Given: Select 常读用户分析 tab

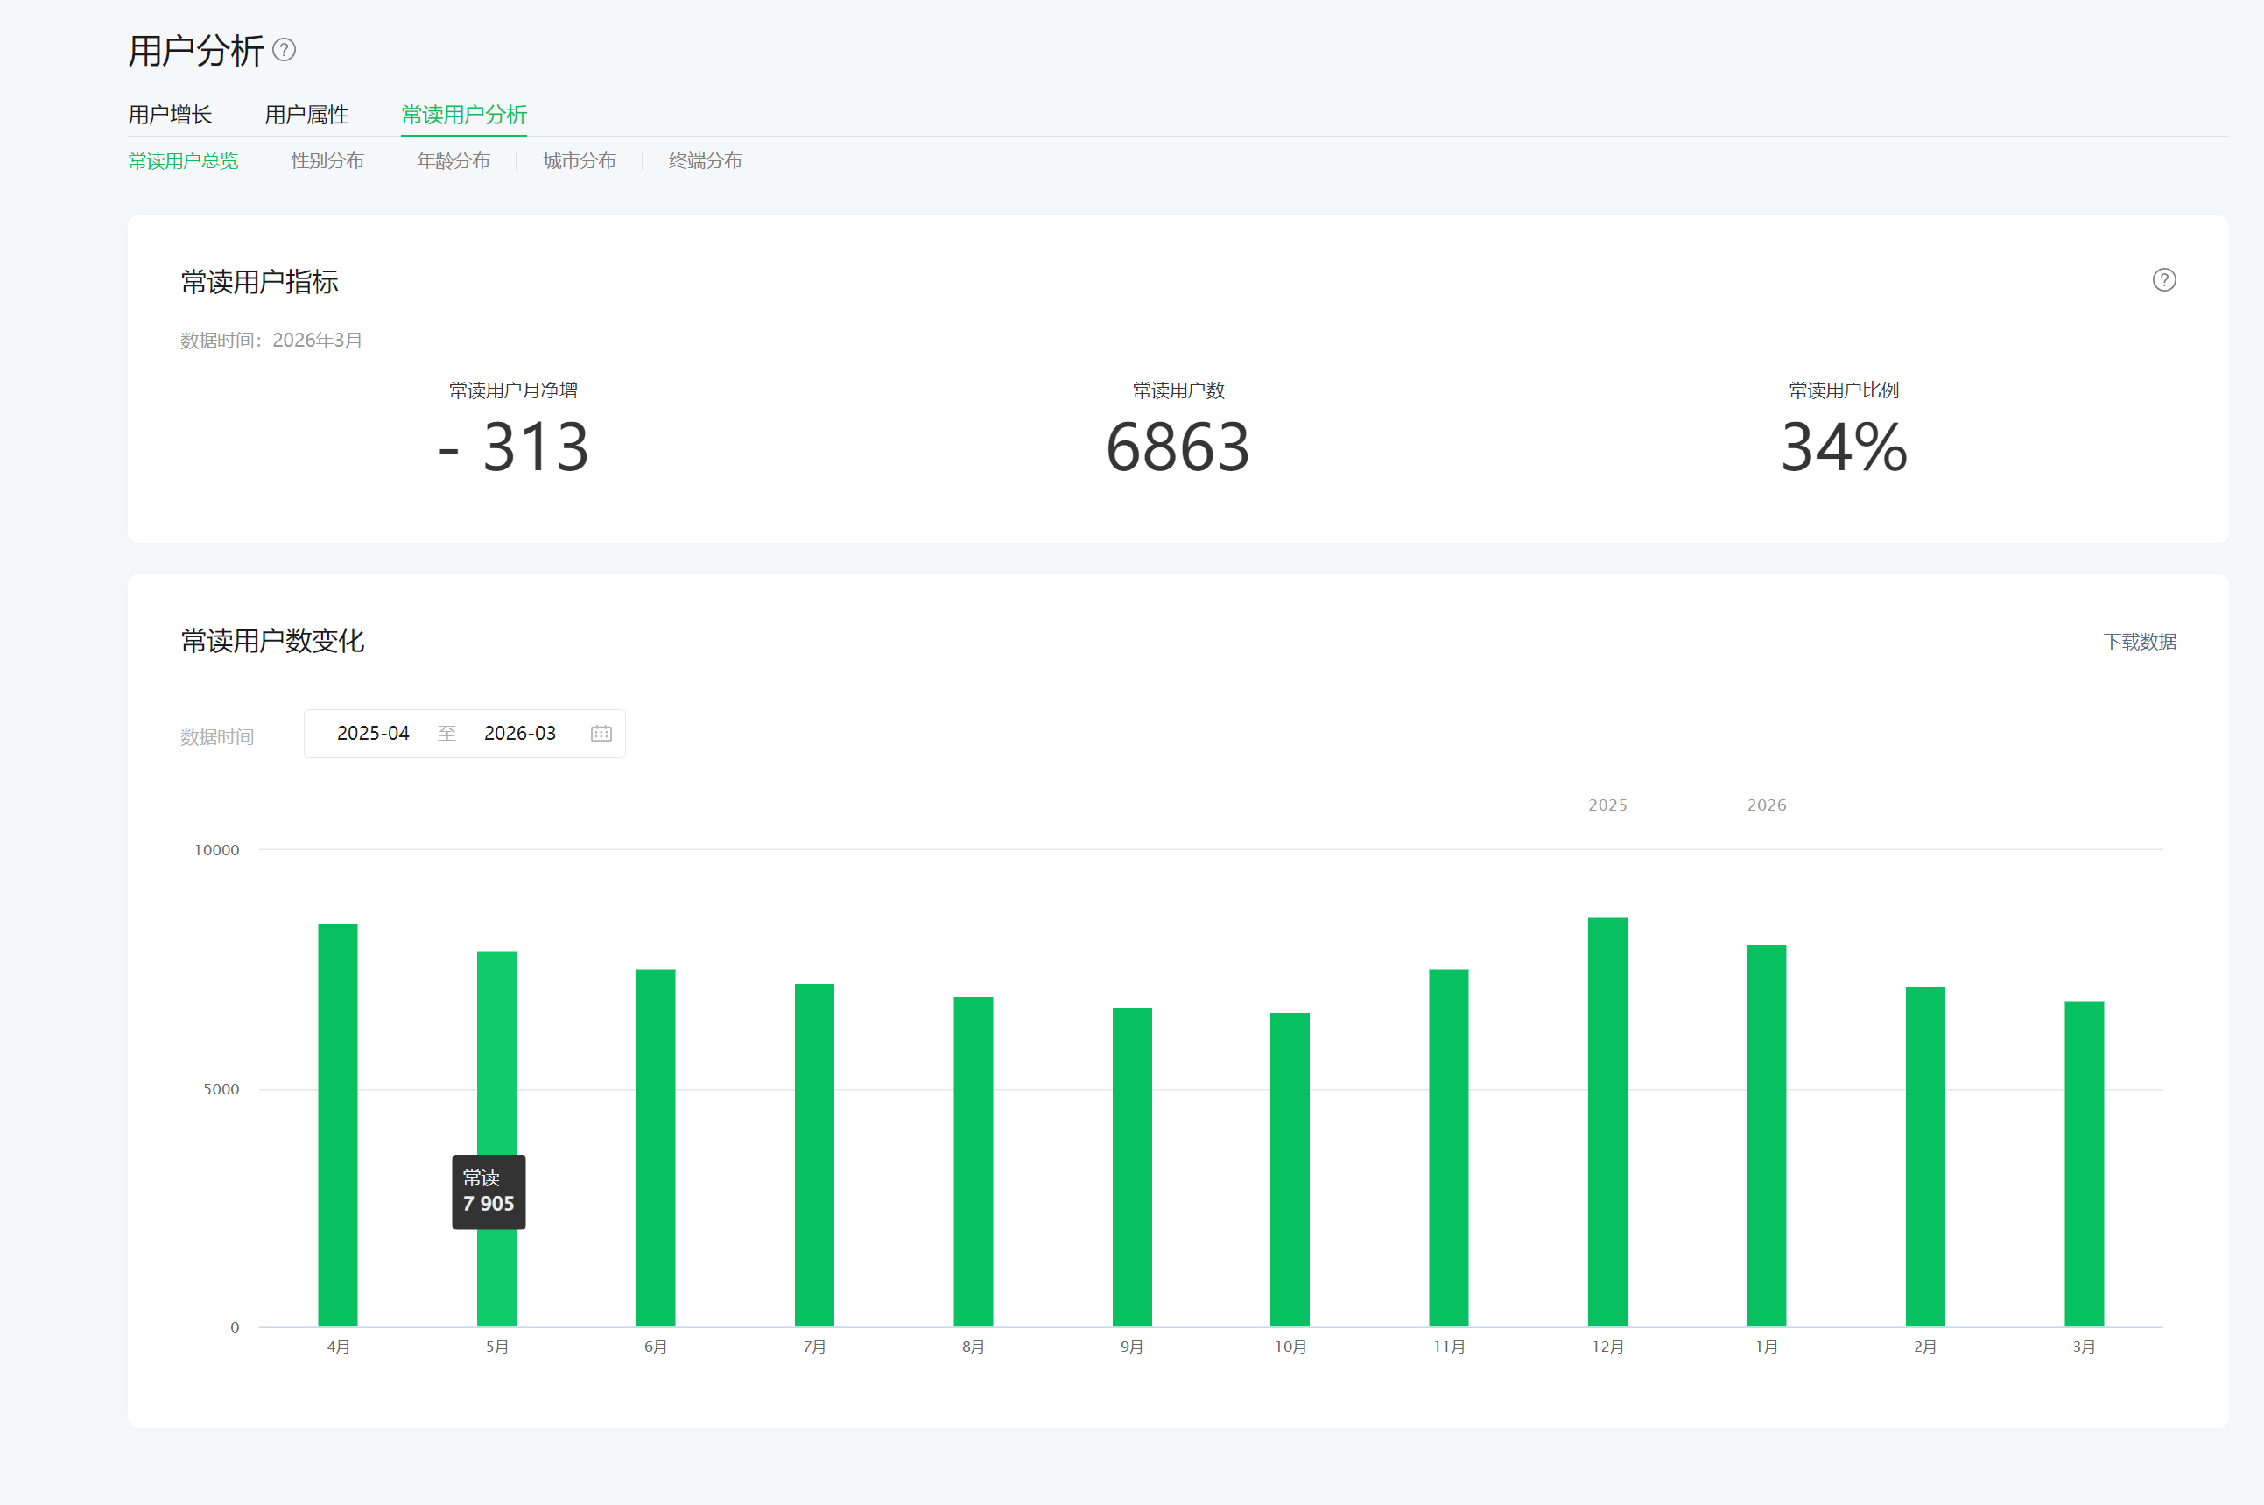Looking at the screenshot, I should [x=463, y=116].
